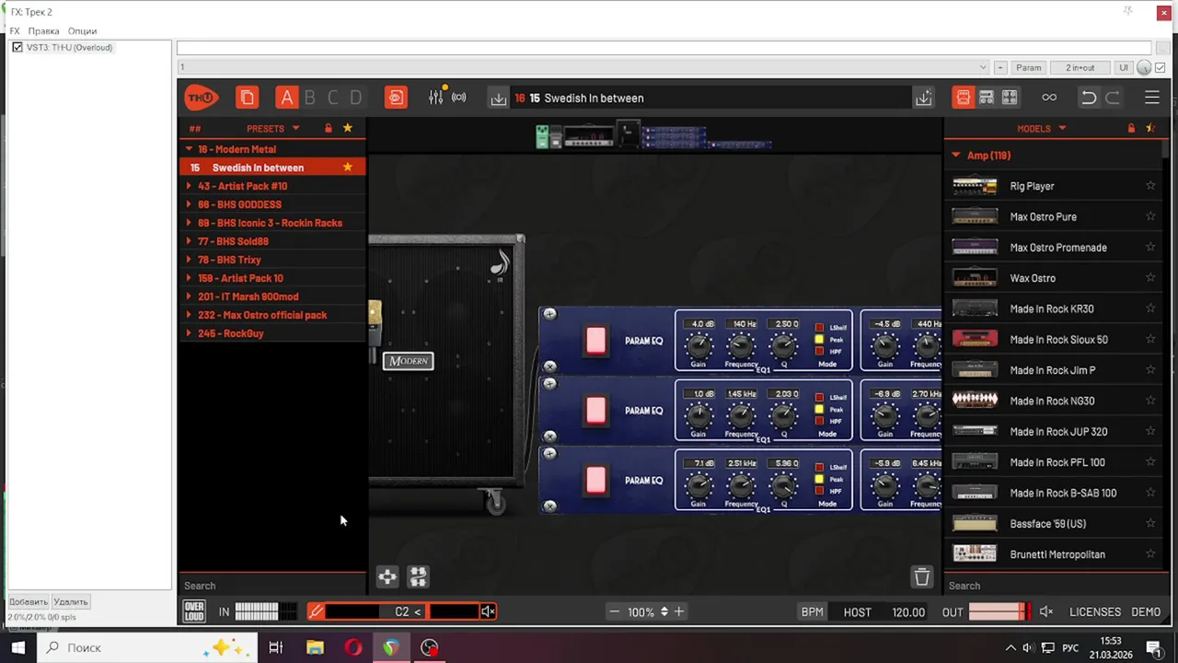Redo the last undone action
The width and height of the screenshot is (1178, 663).
(x=1113, y=98)
